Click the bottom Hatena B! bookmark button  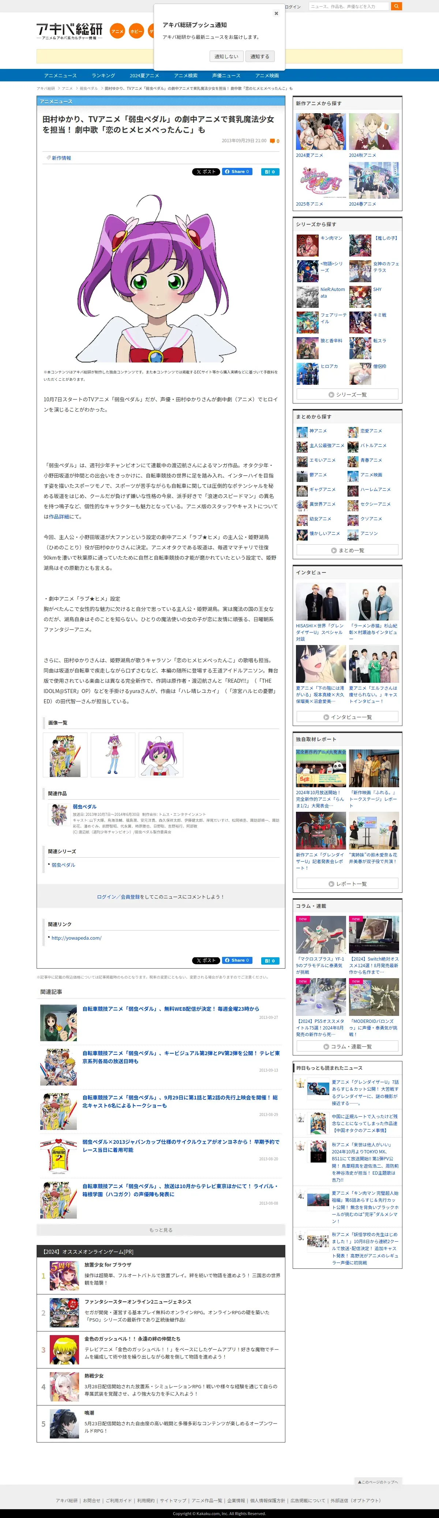270,961
